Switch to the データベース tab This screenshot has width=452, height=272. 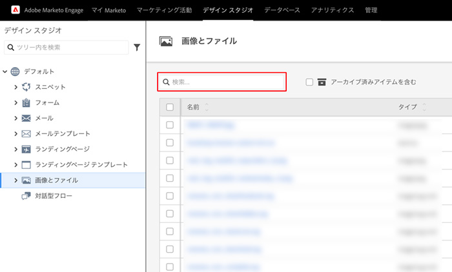click(282, 10)
